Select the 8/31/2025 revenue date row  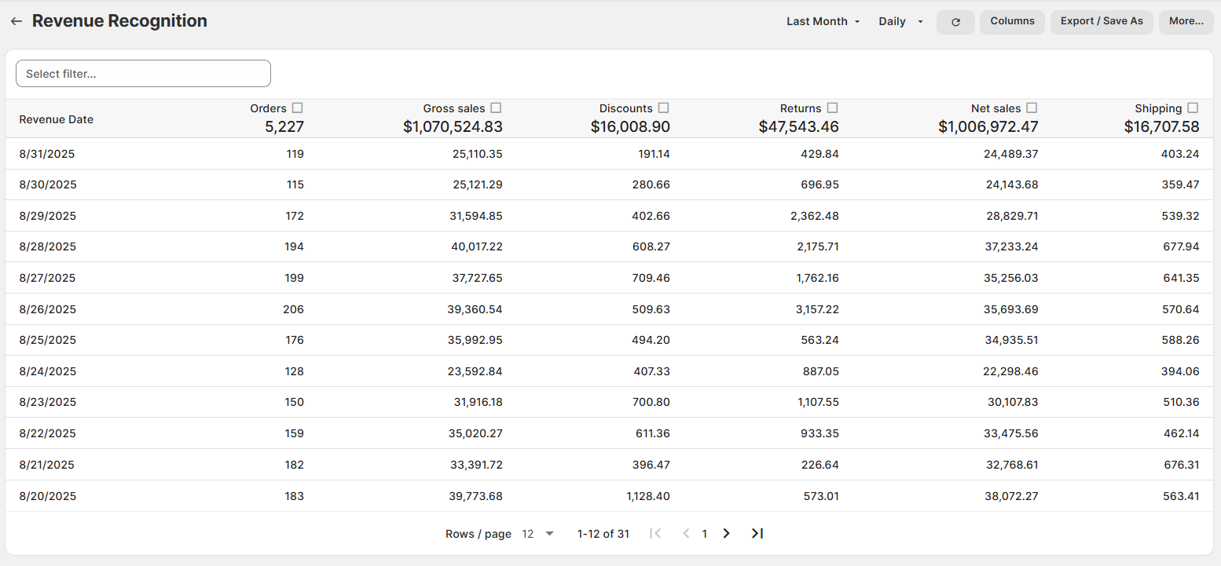coord(47,154)
